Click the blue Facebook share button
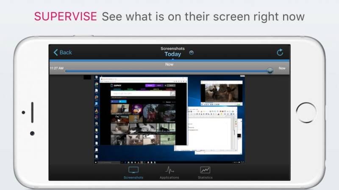Viewport: 339px width, 190px height. (114, 101)
